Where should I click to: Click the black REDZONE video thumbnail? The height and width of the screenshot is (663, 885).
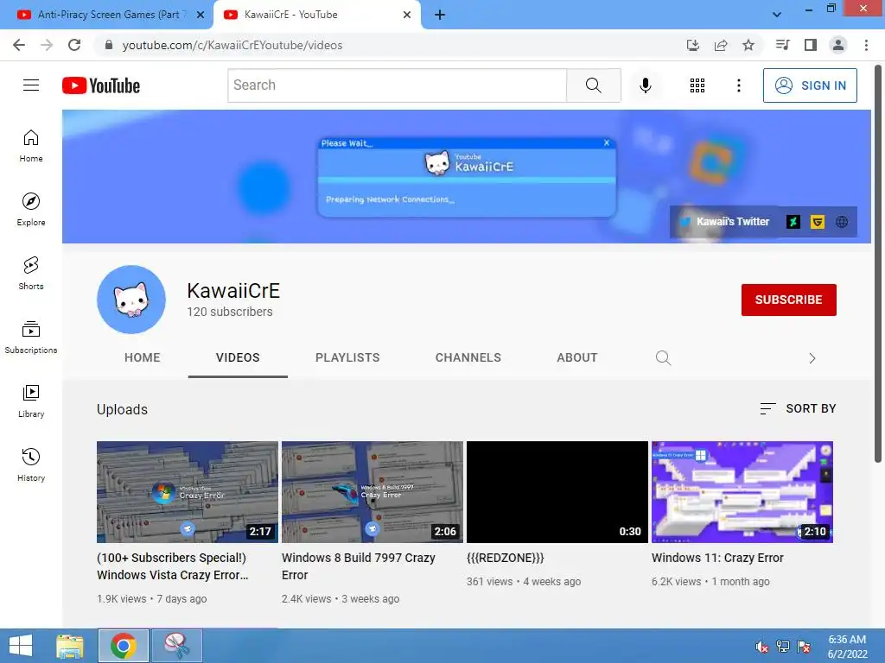pyautogui.click(x=557, y=491)
